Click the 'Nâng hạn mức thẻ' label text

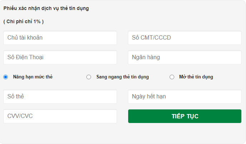[x=33, y=77]
